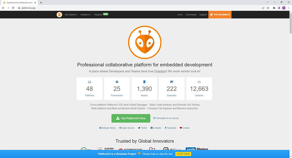Open the 25 Frameworks card
292x158 pixels.
click(x=117, y=89)
